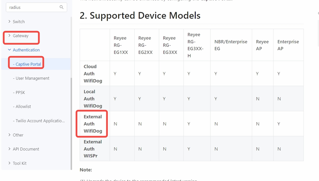Click the External Auth WifiDog row header
This screenshot has height=181, width=319.
tap(93, 124)
